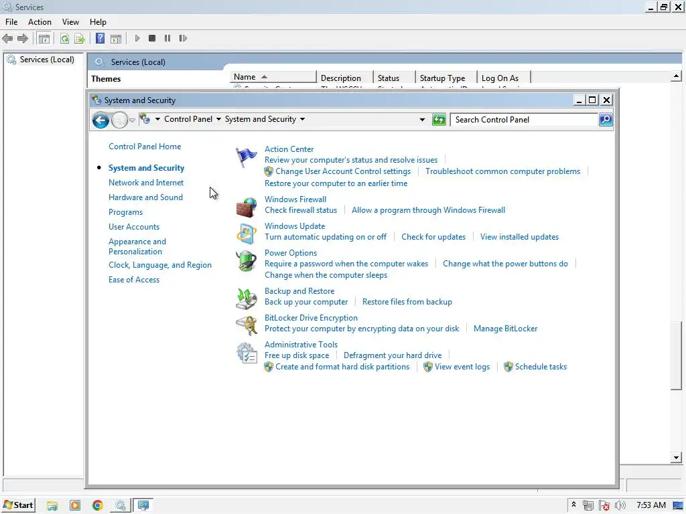Click the Description column header

click(x=345, y=78)
